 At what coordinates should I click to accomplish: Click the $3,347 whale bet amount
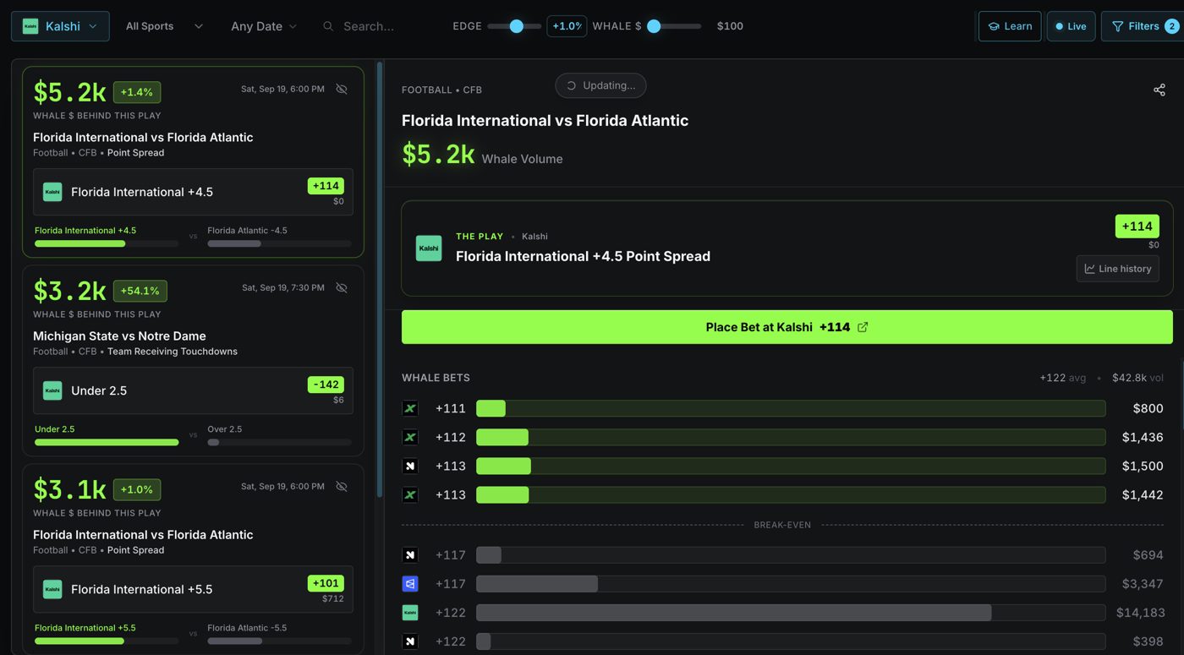pos(1143,584)
